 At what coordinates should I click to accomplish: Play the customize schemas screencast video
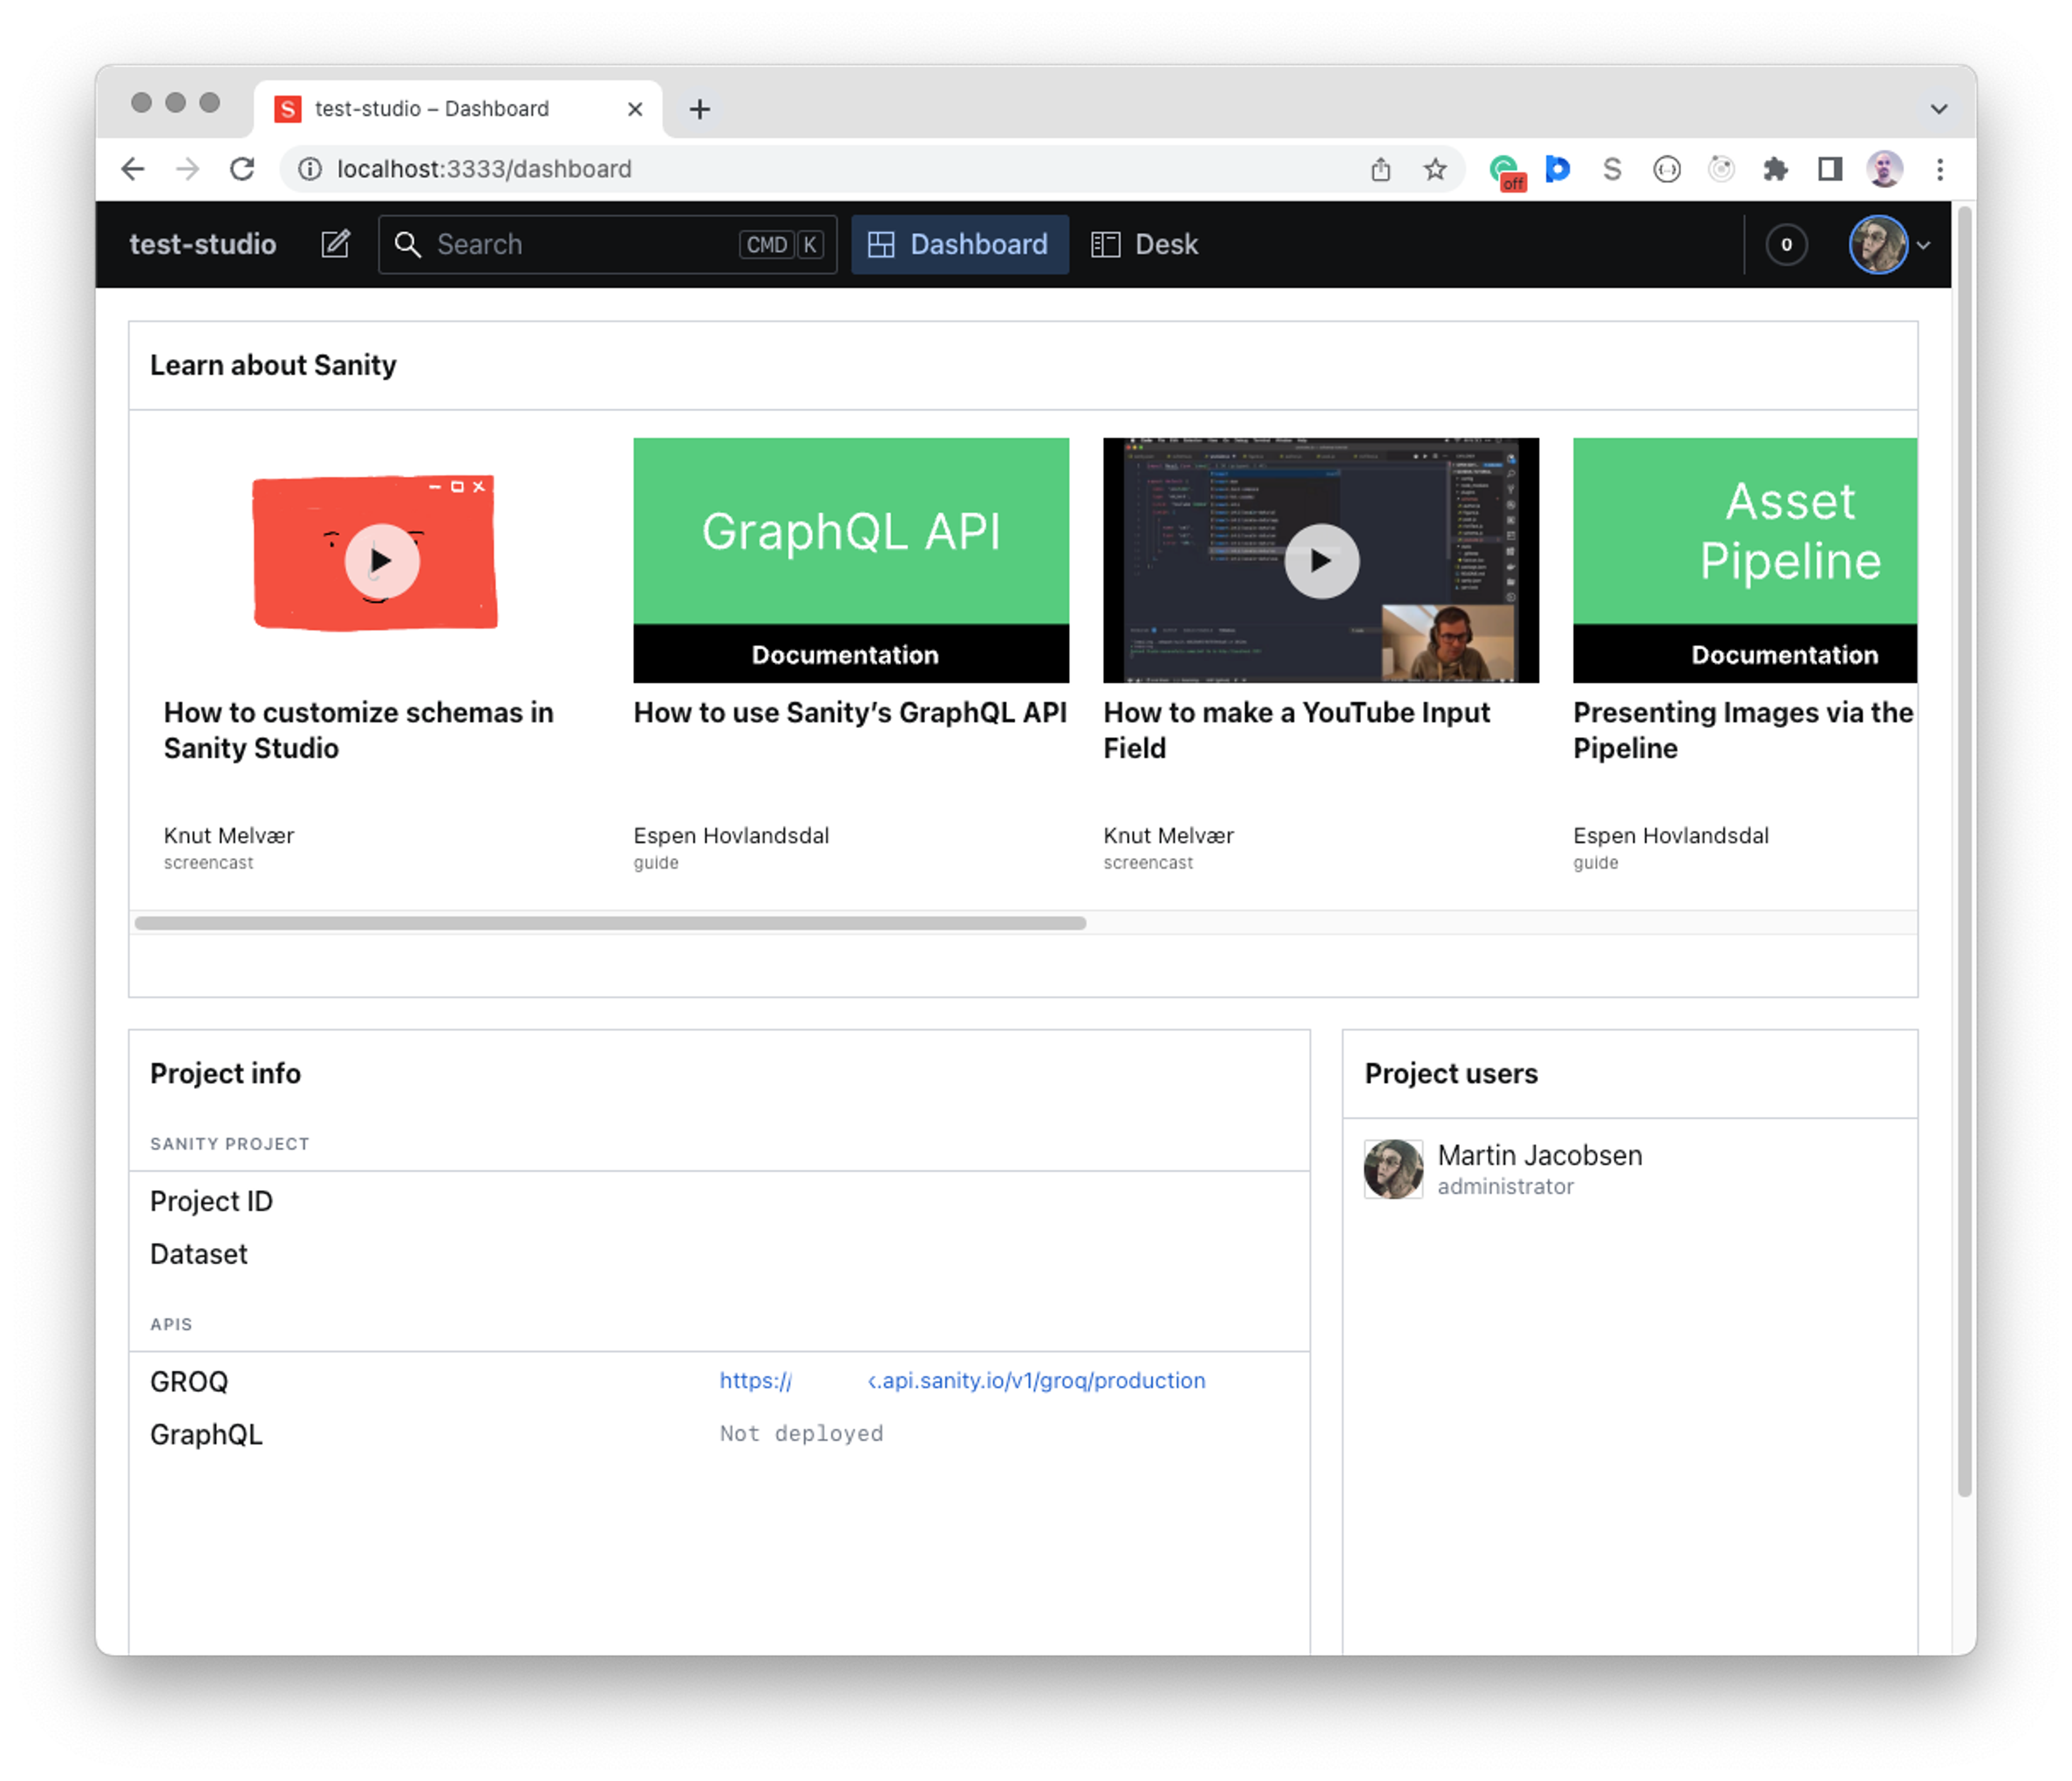pos(381,560)
